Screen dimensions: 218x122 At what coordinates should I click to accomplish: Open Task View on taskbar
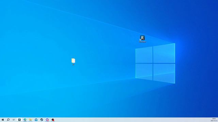14,120
